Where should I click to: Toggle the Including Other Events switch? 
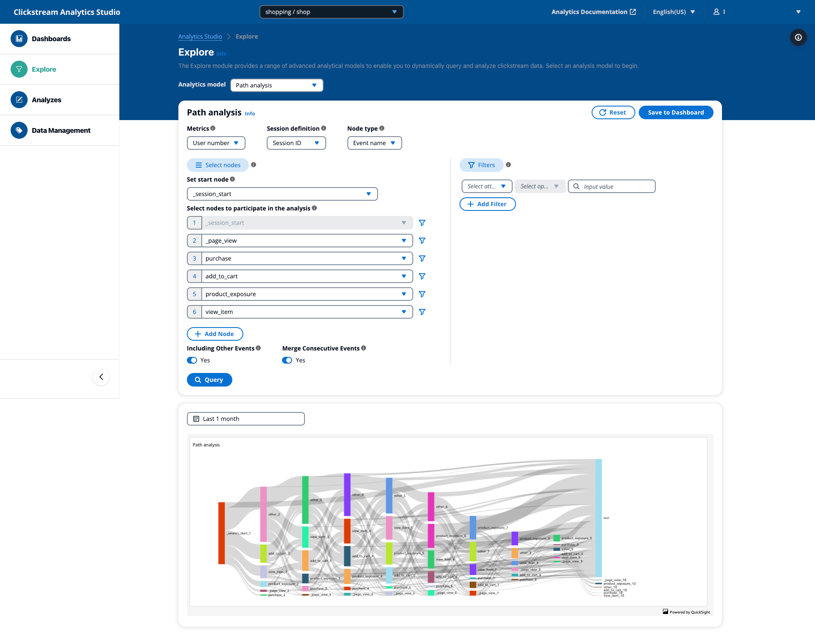point(192,360)
